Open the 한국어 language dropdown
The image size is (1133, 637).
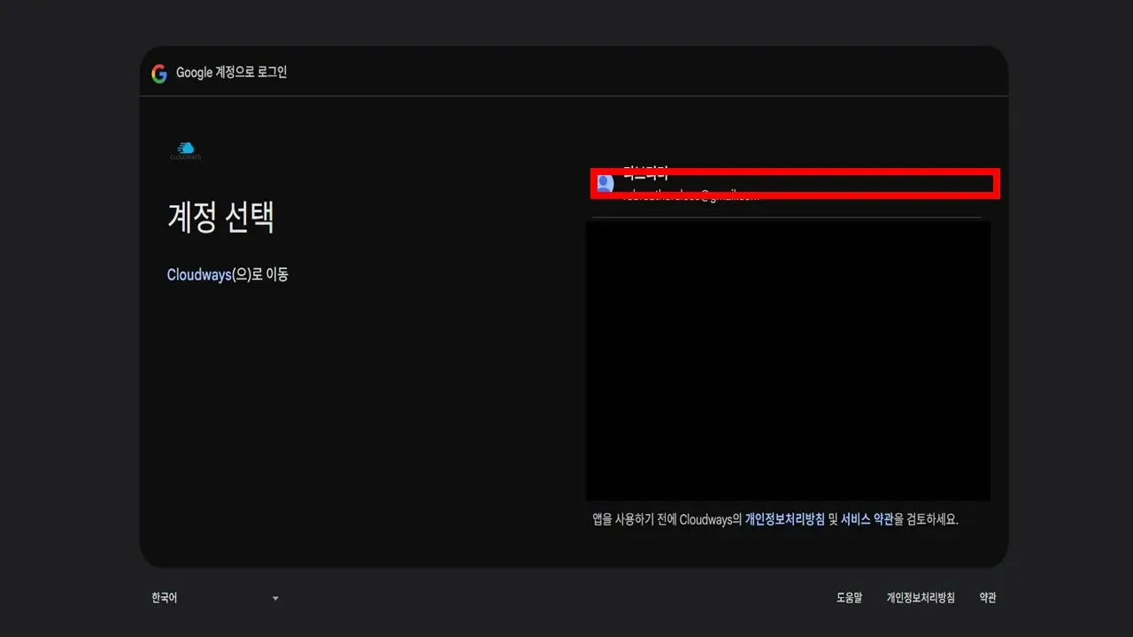215,598
